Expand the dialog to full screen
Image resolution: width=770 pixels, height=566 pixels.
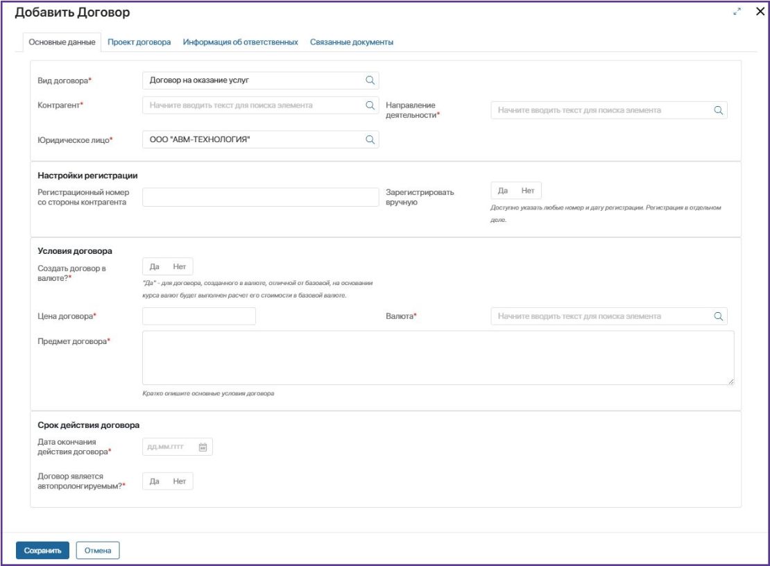click(x=737, y=11)
